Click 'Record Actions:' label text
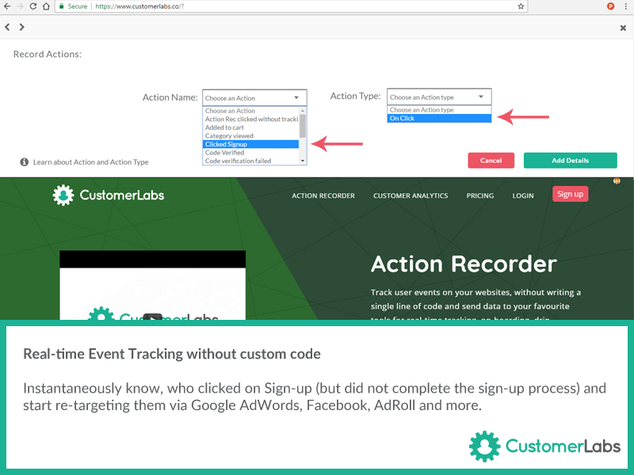Viewport: 634px width, 475px height. (48, 54)
